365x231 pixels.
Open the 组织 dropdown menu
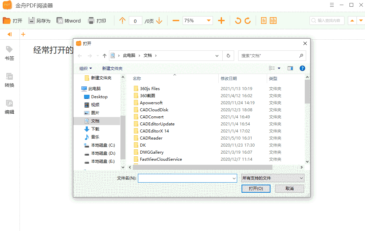coord(85,68)
